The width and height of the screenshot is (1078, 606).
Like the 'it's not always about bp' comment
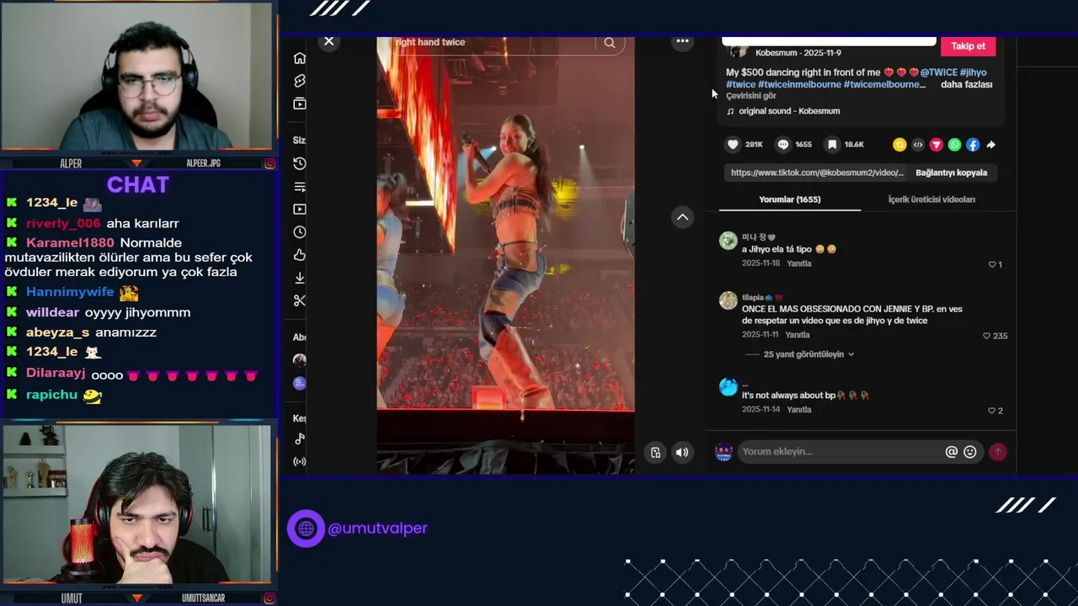point(991,411)
